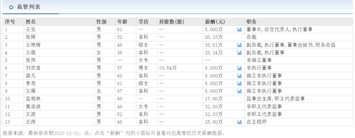This screenshot has width=355, height=138.
Task: Click the position 监事会主席,职工代表监事
Action: (275, 99)
